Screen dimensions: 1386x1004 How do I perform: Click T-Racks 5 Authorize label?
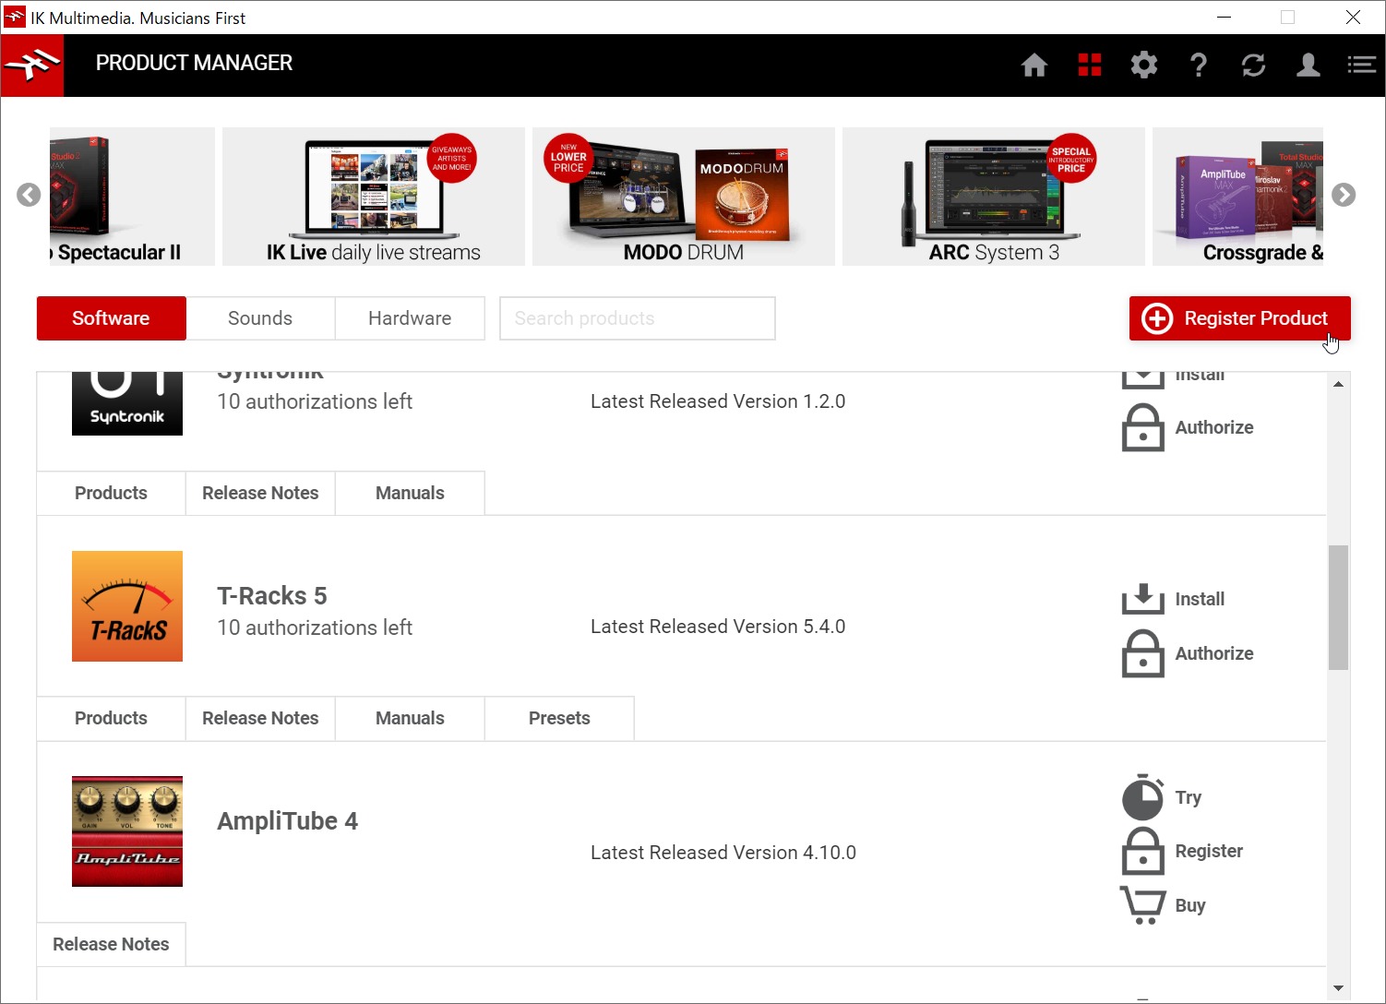[1214, 653]
